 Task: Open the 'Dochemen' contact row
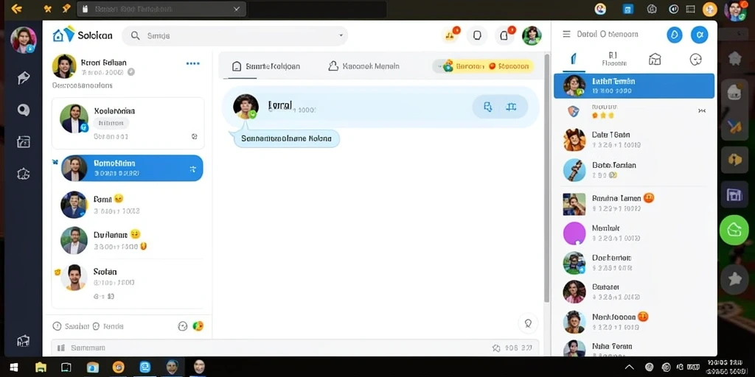(x=633, y=263)
